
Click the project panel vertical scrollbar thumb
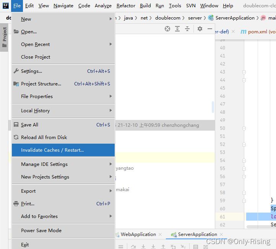coord(213,107)
